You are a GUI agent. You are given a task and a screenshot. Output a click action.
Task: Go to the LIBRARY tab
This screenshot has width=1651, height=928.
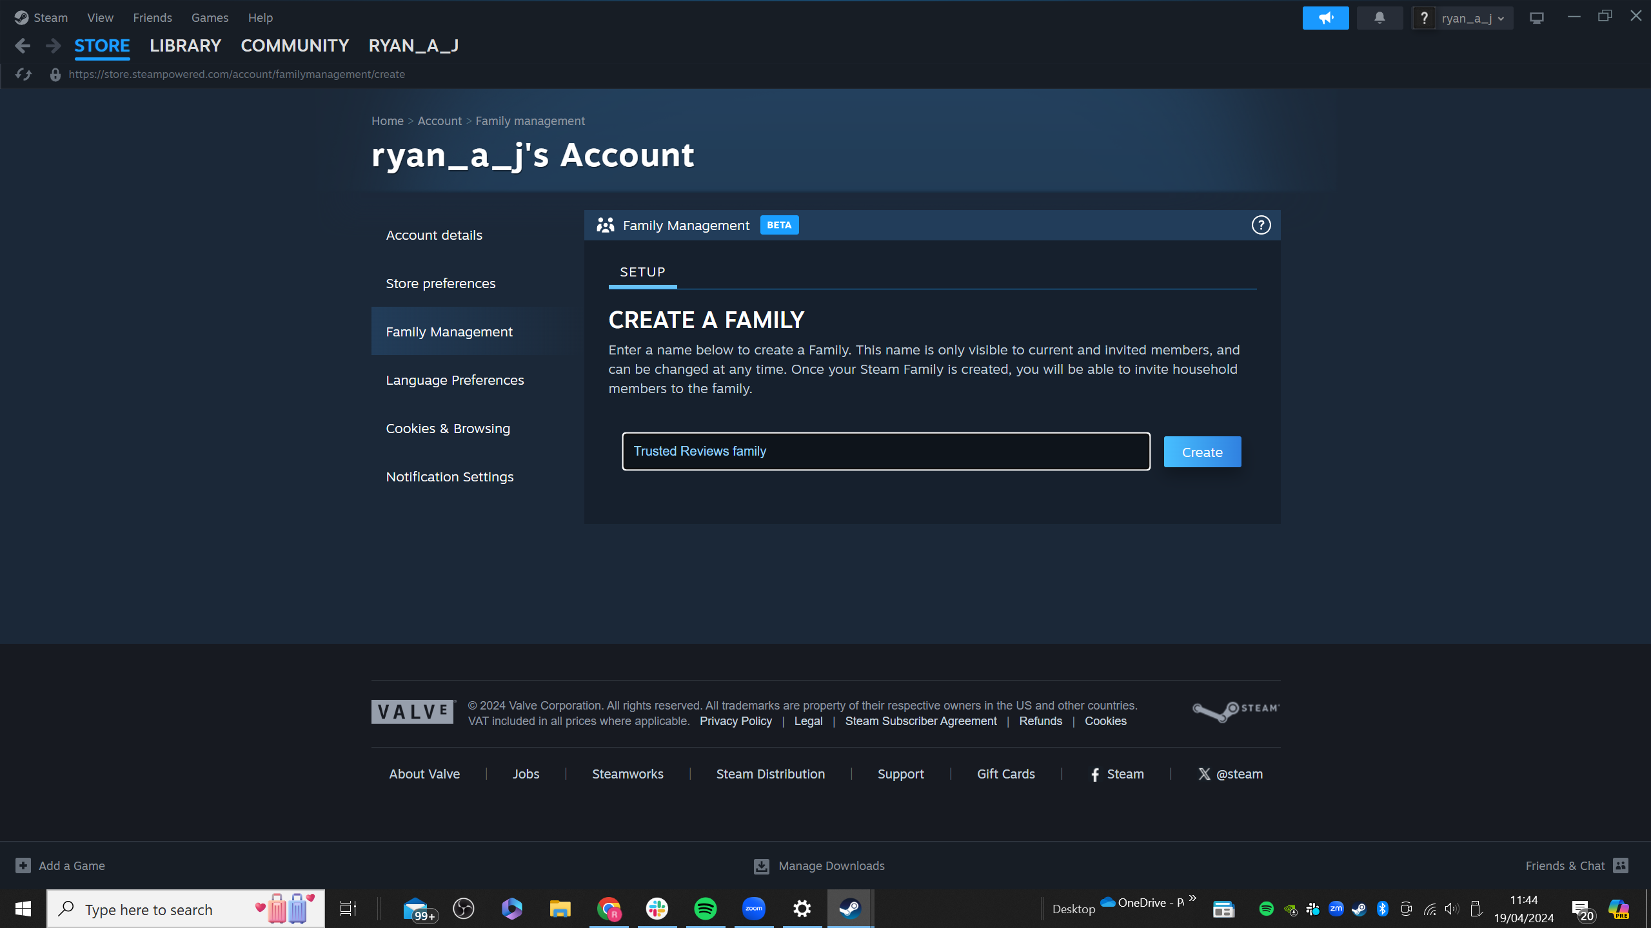click(x=185, y=46)
